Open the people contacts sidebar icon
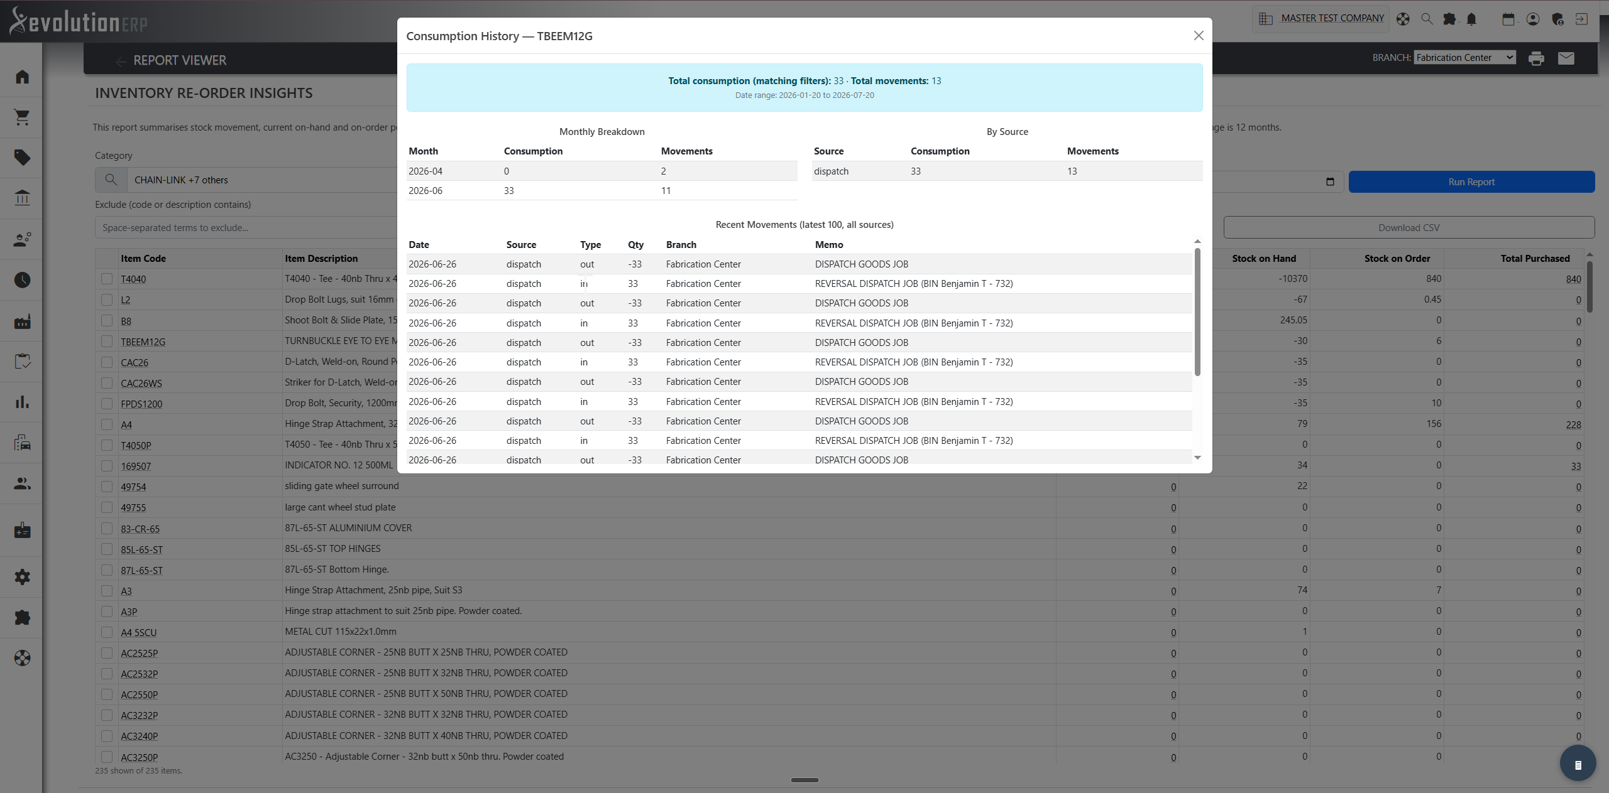This screenshot has width=1609, height=793. point(22,483)
